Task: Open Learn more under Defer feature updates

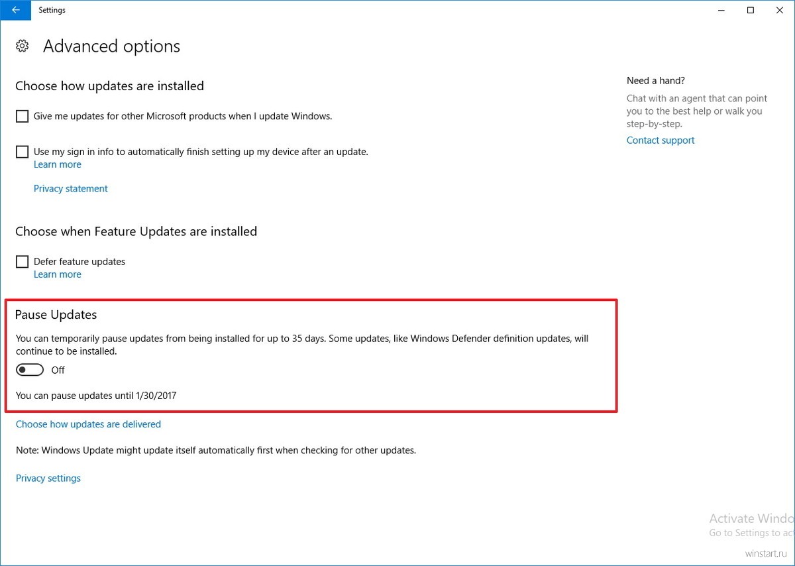Action: point(58,274)
